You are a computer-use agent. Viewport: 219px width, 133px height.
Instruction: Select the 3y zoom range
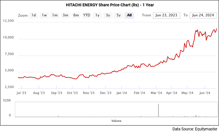(108, 15)
